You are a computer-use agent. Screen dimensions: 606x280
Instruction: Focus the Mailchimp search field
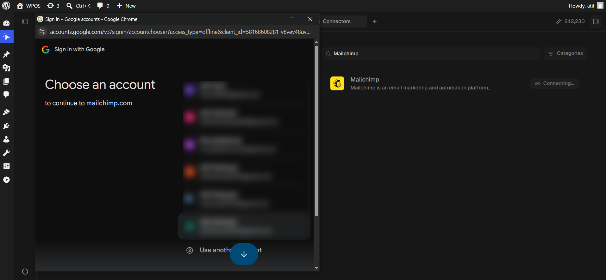click(431, 54)
